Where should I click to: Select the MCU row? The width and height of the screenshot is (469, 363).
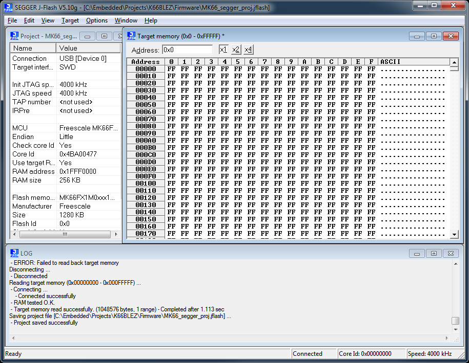(66, 128)
